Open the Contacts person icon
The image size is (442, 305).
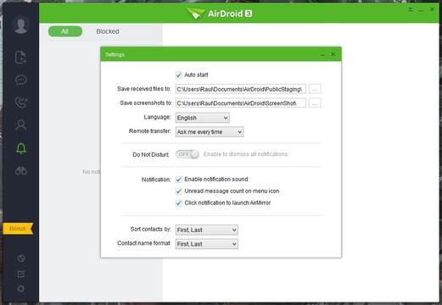21,125
